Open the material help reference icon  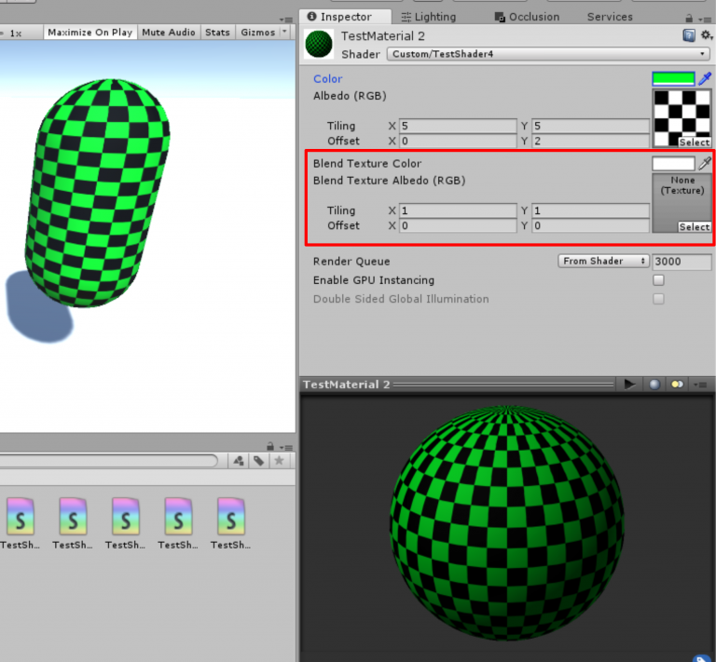tap(689, 35)
